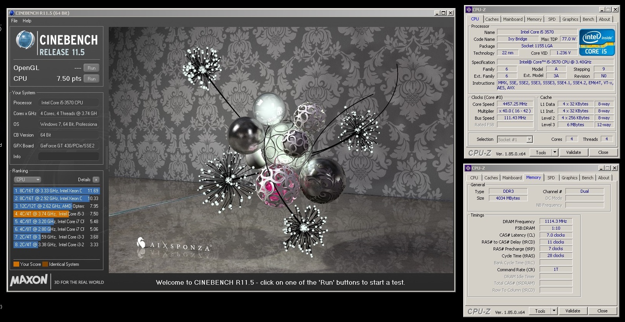This screenshot has width=625, height=322.
Task: Click the Info input field in Your System
Action: click(x=69, y=157)
